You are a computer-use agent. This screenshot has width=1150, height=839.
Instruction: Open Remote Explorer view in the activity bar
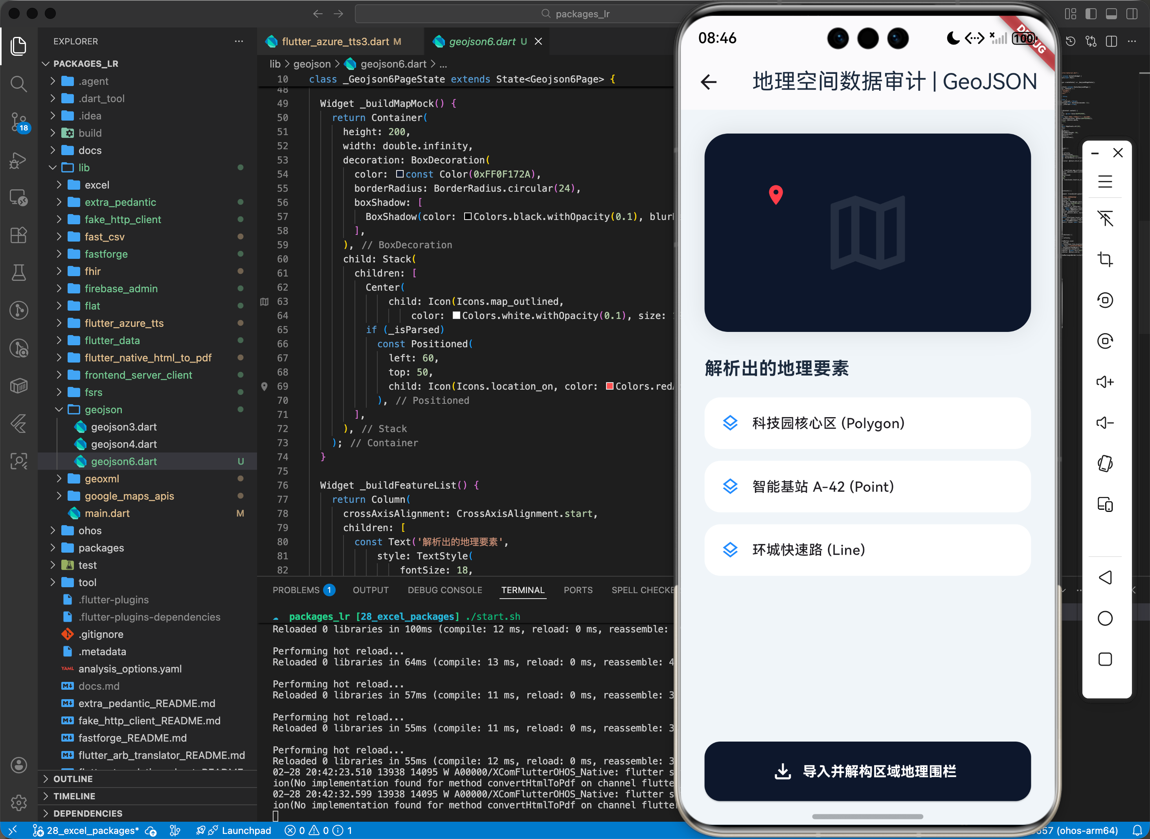point(19,198)
